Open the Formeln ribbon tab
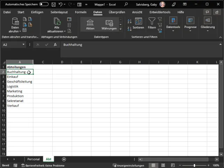The image size is (224, 168). [x=80, y=12]
